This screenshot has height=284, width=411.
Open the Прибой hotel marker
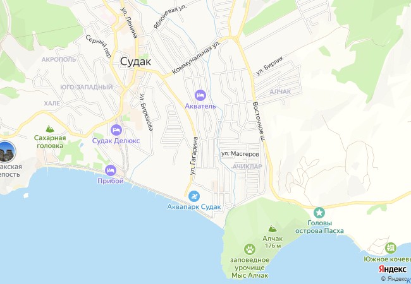click(111, 170)
